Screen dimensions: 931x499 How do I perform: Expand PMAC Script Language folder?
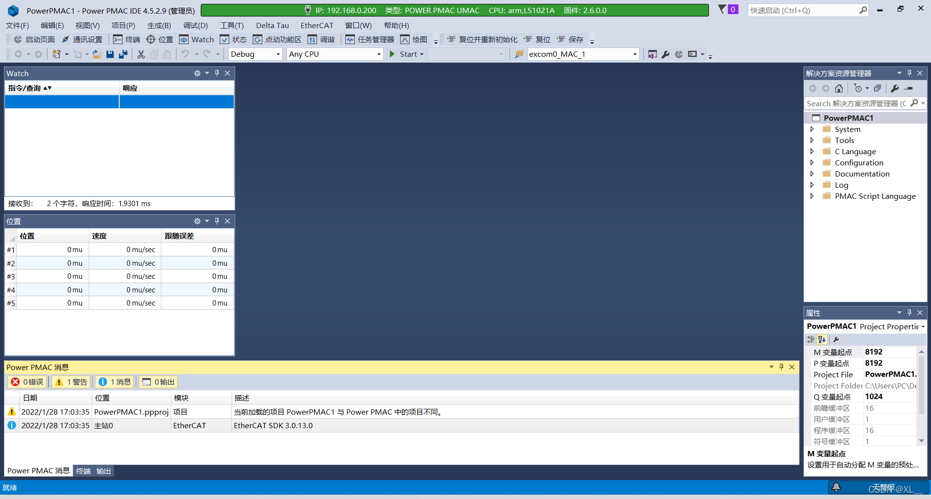(812, 196)
